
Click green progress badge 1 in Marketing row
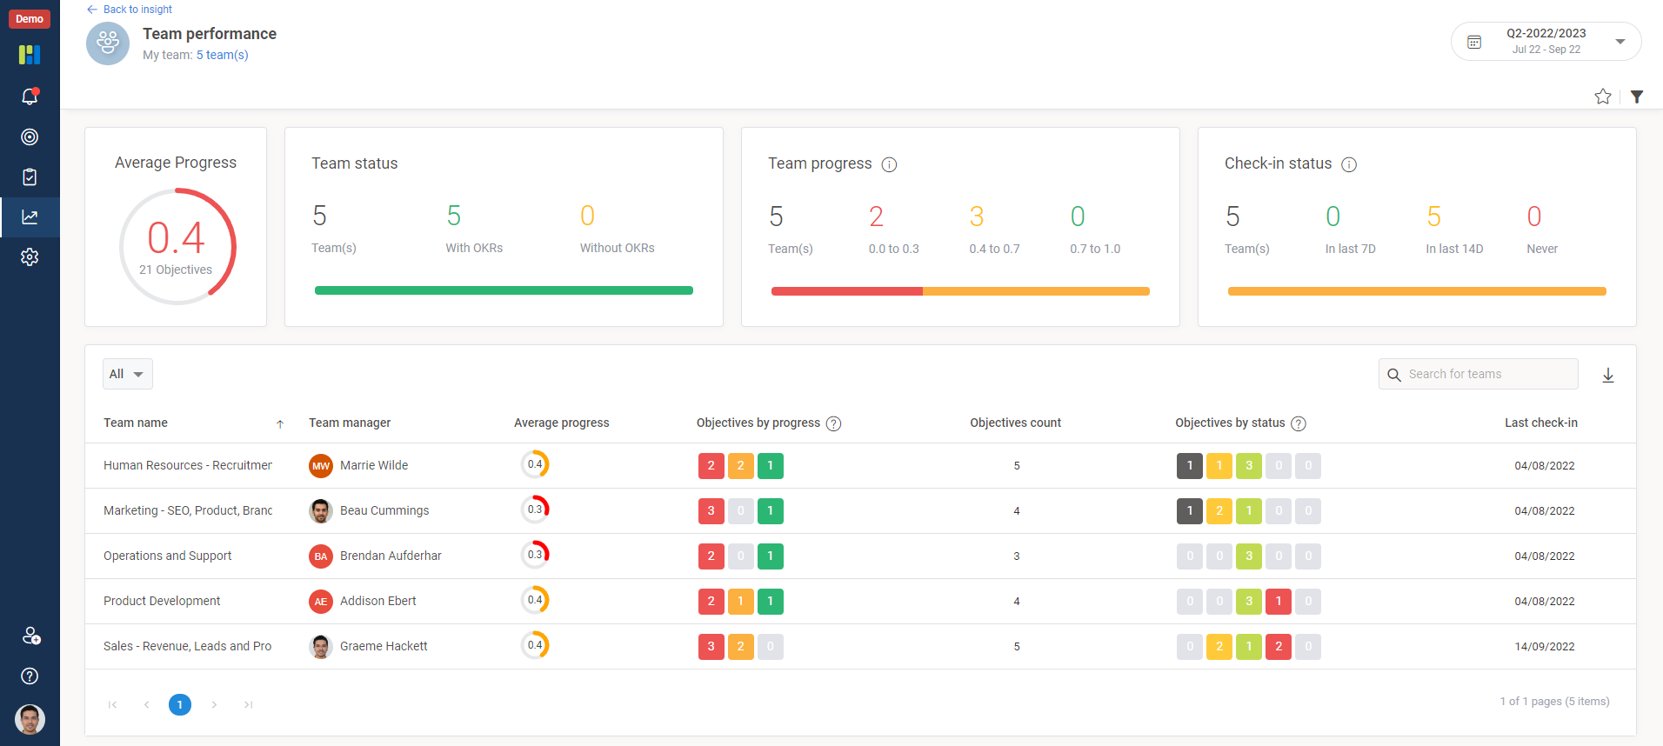[771, 511]
